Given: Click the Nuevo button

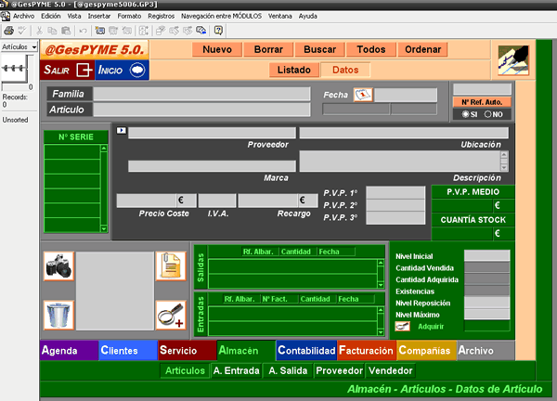Looking at the screenshot, I should click(x=217, y=49).
